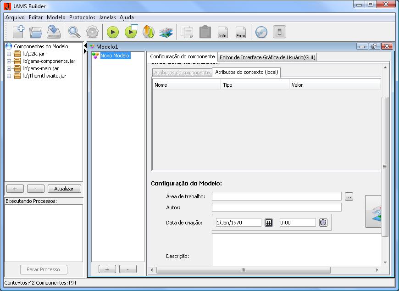Click the Info log toolbar icon
Viewport: 399px width, 291px height.
(223, 32)
